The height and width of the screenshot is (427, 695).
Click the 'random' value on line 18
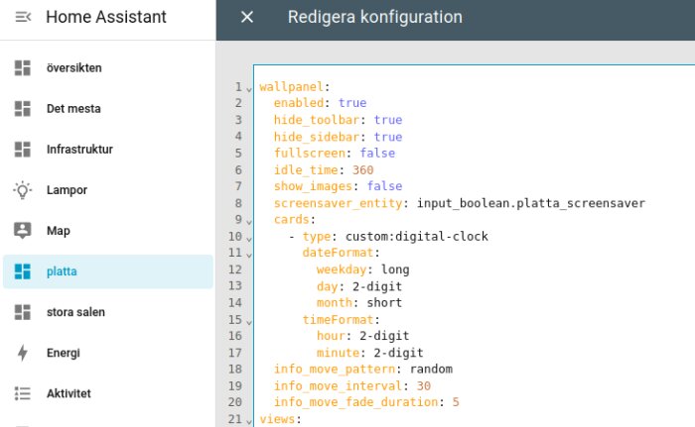431,369
